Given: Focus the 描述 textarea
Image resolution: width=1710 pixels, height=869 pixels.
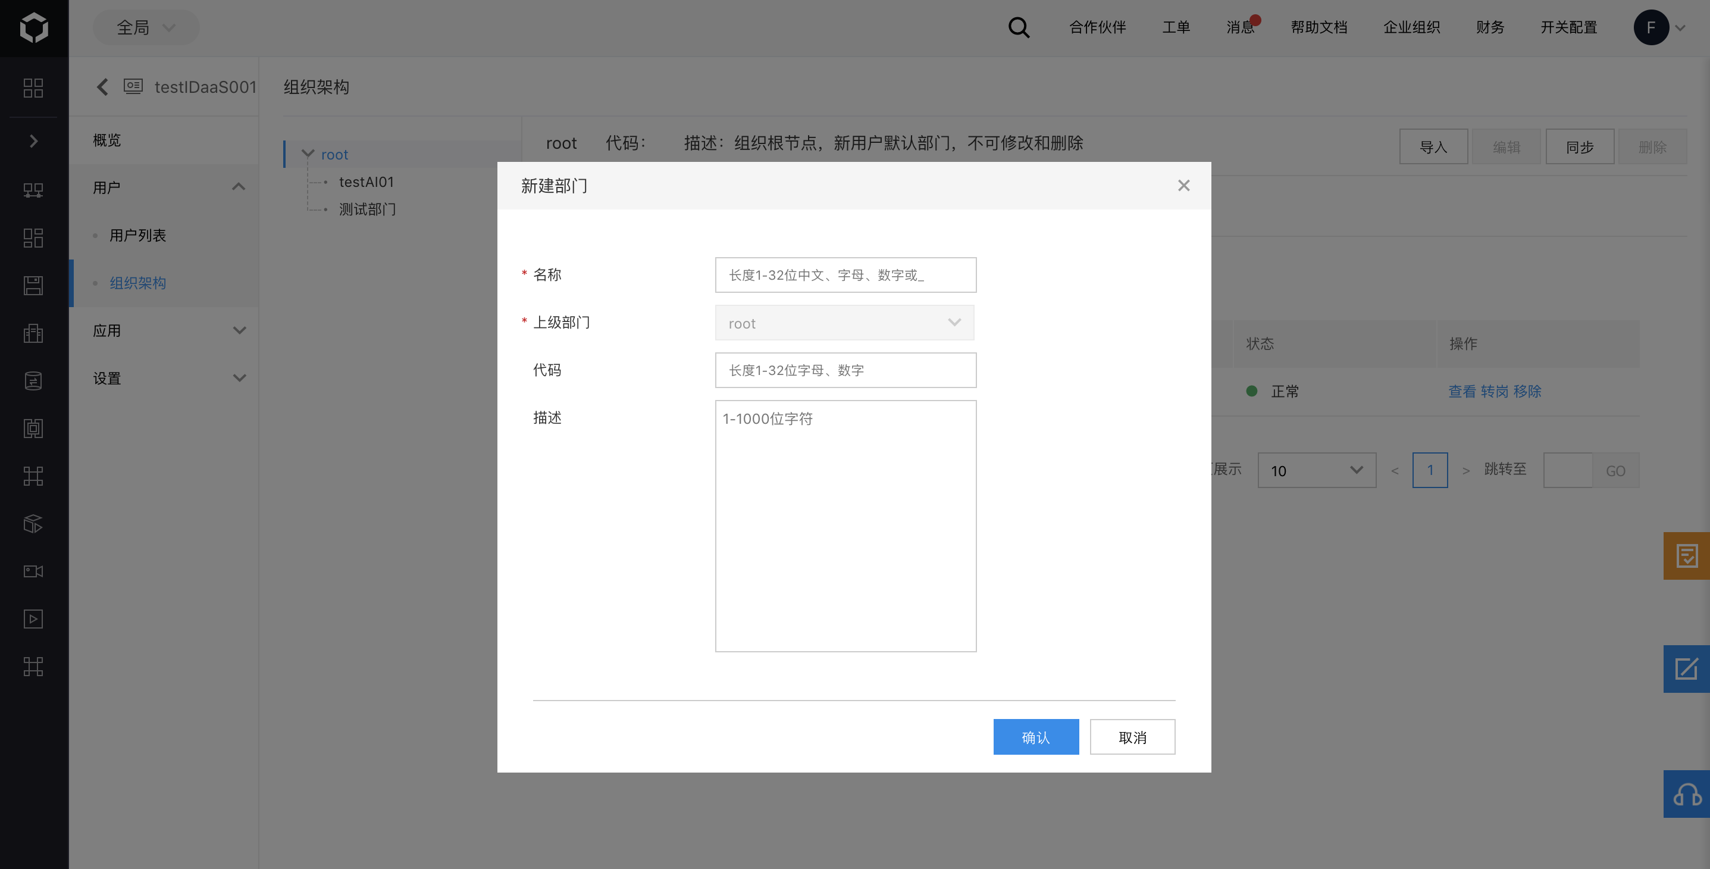Looking at the screenshot, I should [x=845, y=526].
